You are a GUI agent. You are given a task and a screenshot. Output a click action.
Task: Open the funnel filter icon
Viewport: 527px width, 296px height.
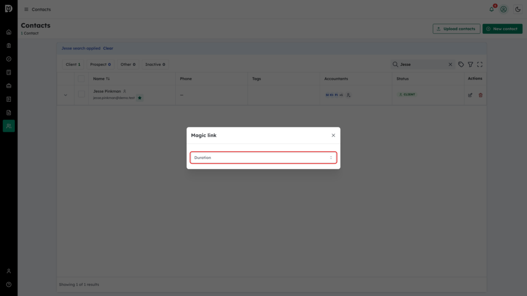tap(470, 64)
